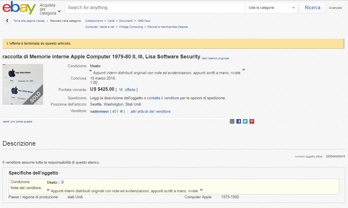Select the US $425.00 winning bid price
Screen dimensions: 348x208
pos(102,89)
